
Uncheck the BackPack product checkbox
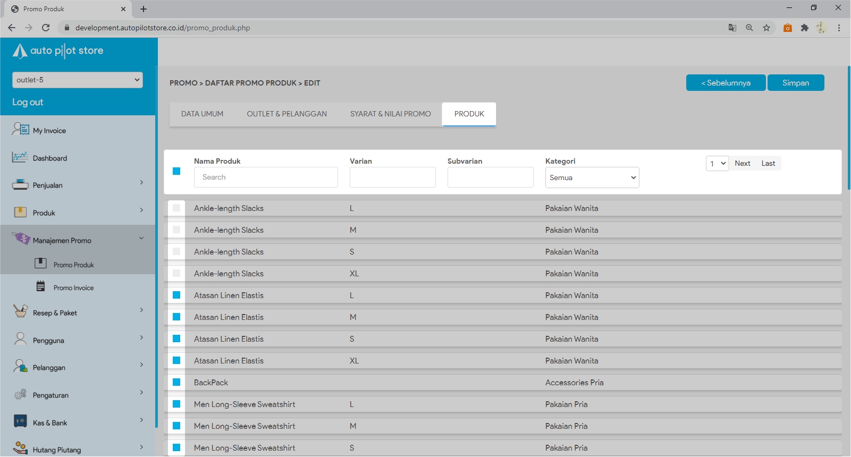point(176,382)
